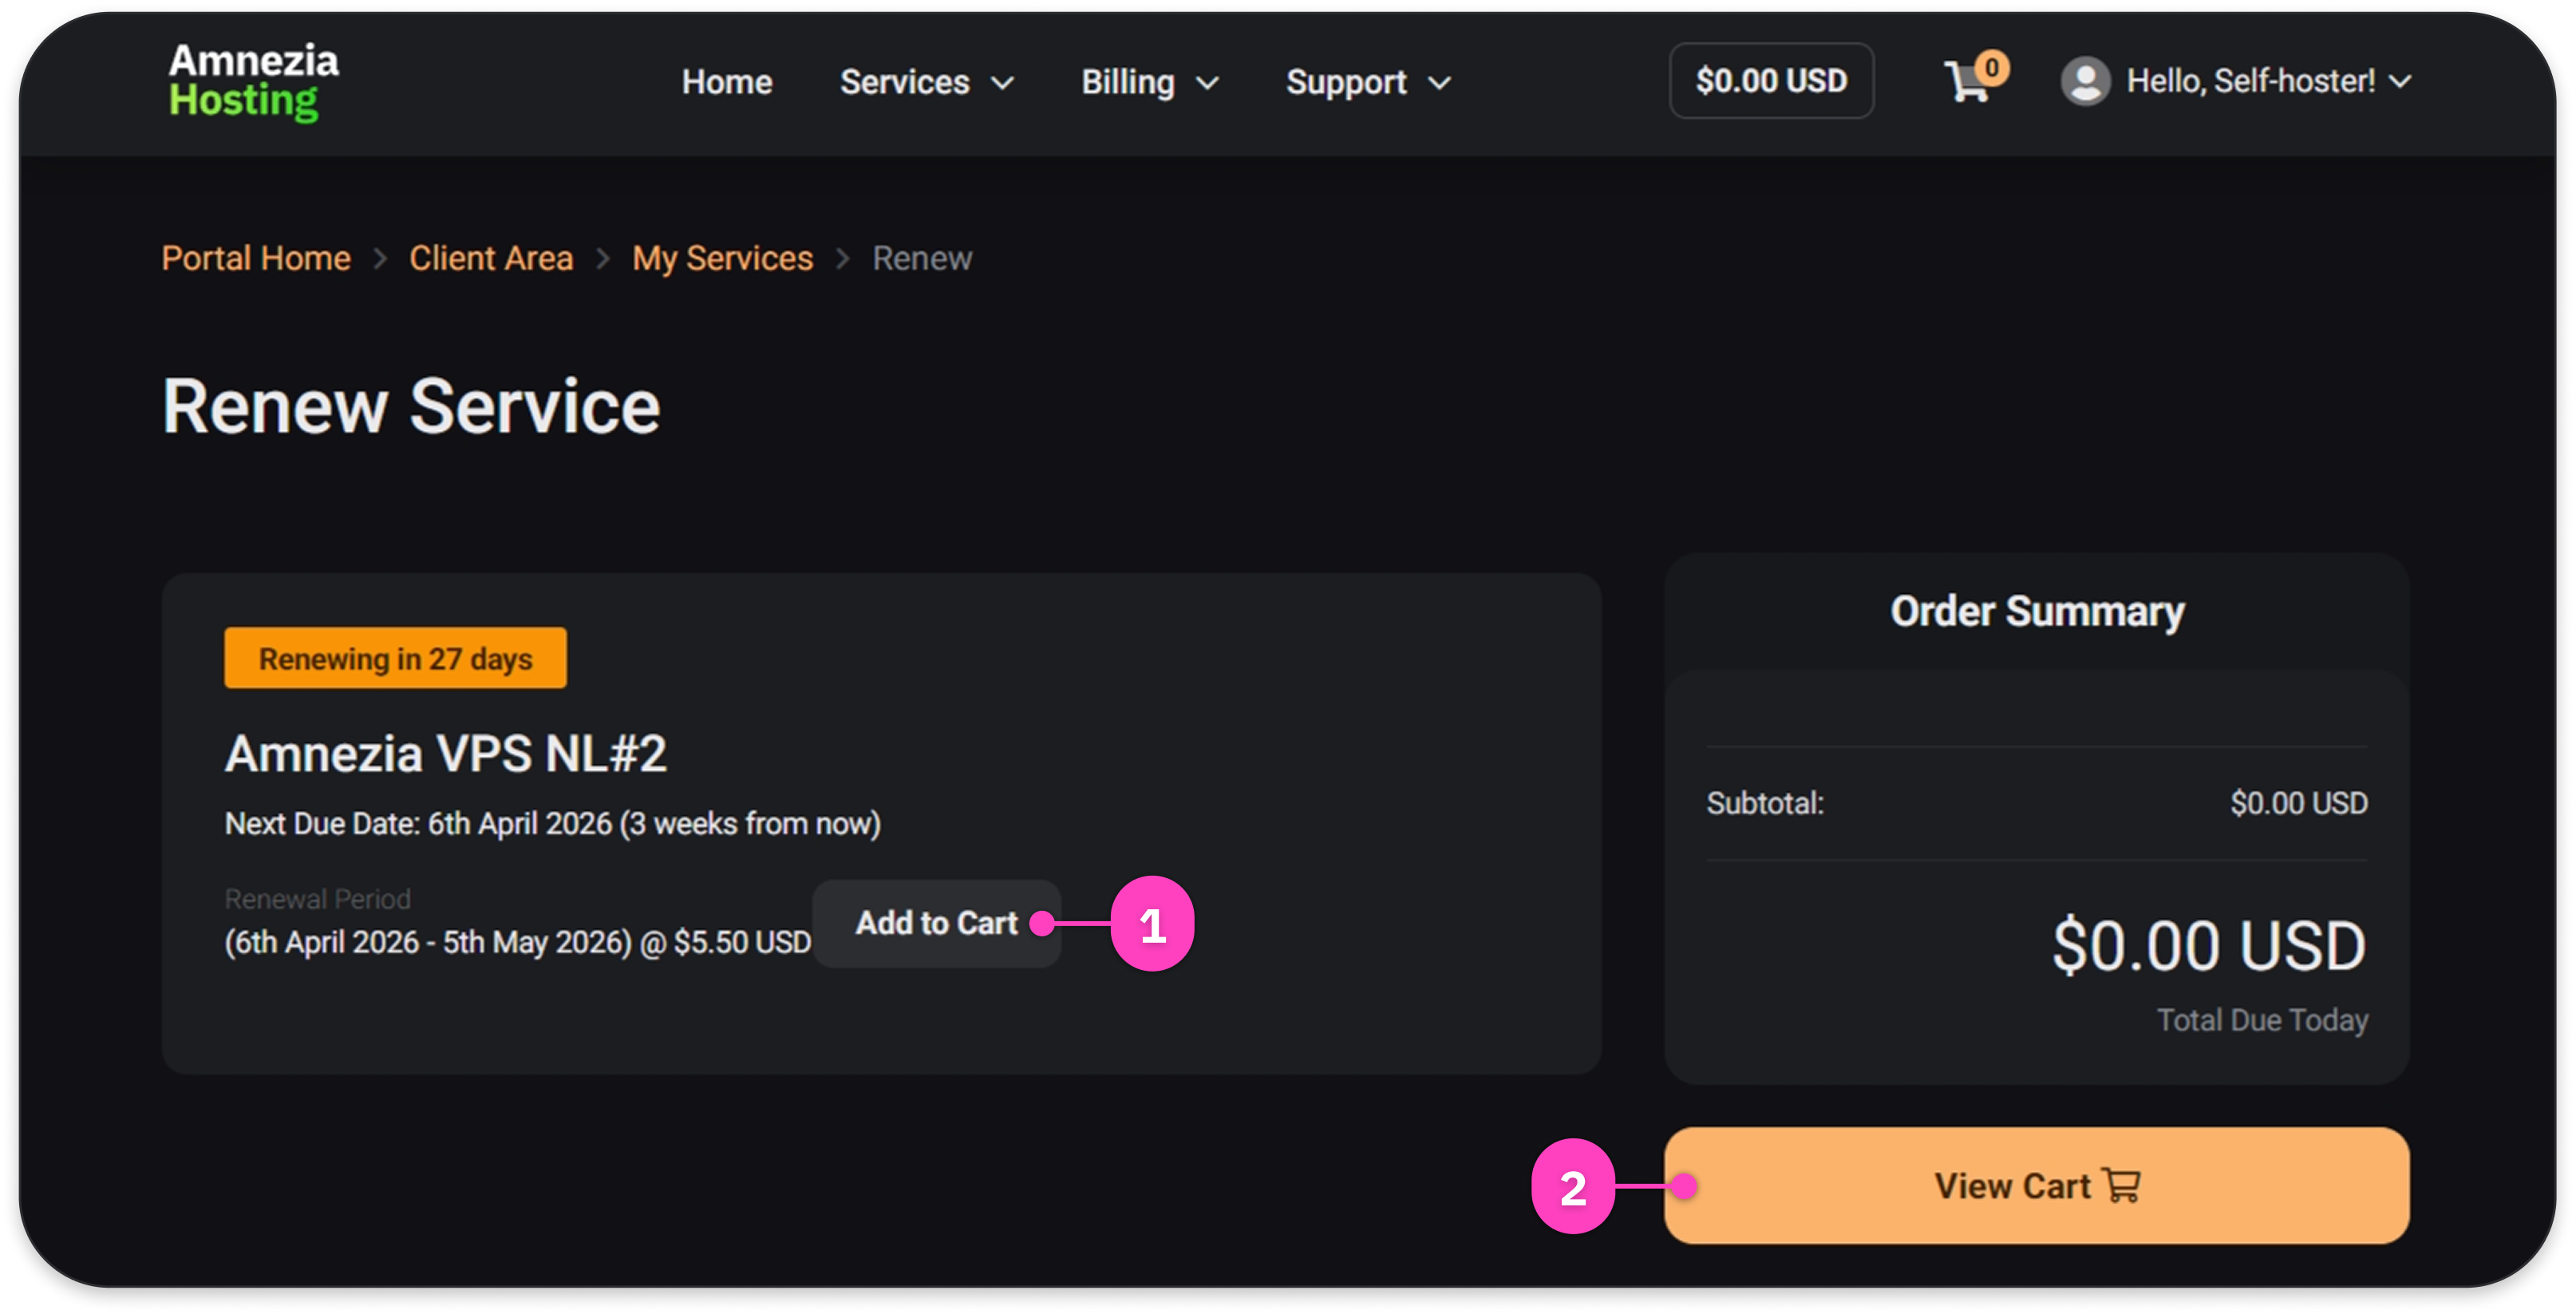
Task: Click the cart item count badge
Action: click(1992, 67)
